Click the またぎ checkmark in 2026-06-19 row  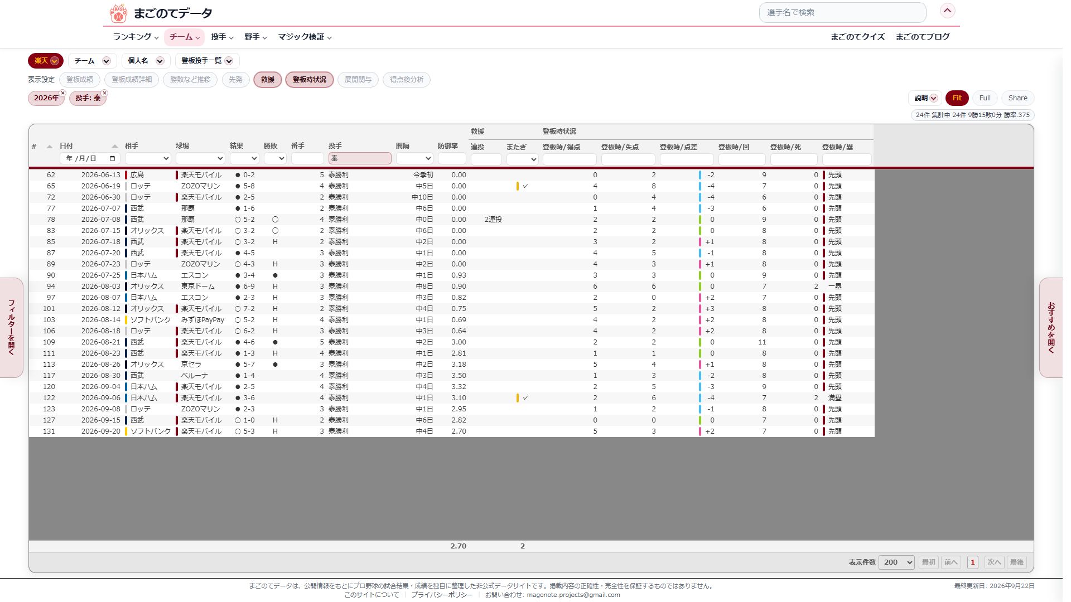click(525, 186)
